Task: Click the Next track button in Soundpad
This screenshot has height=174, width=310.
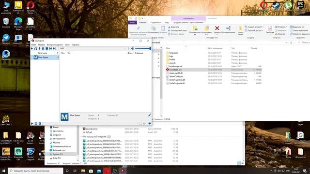Action: 54,48
